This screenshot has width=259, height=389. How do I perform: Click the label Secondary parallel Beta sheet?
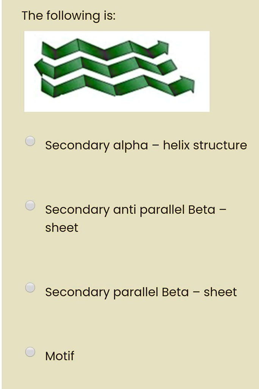pyautogui.click(x=141, y=292)
